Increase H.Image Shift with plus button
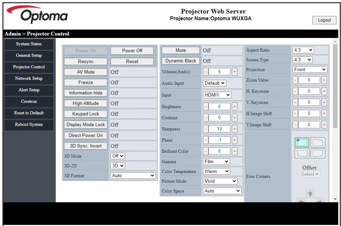The height and width of the screenshot is (226, 341). coord(324,113)
